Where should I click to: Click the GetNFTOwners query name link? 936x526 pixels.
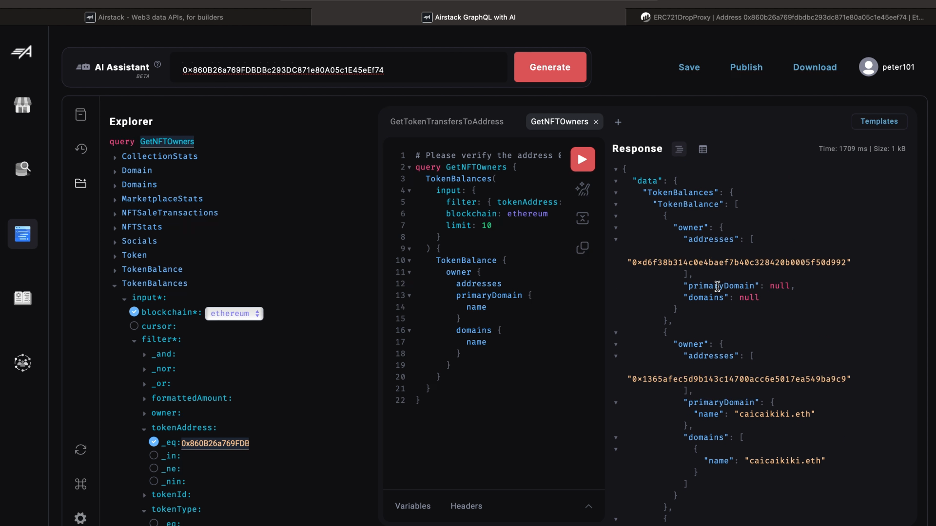(167, 141)
